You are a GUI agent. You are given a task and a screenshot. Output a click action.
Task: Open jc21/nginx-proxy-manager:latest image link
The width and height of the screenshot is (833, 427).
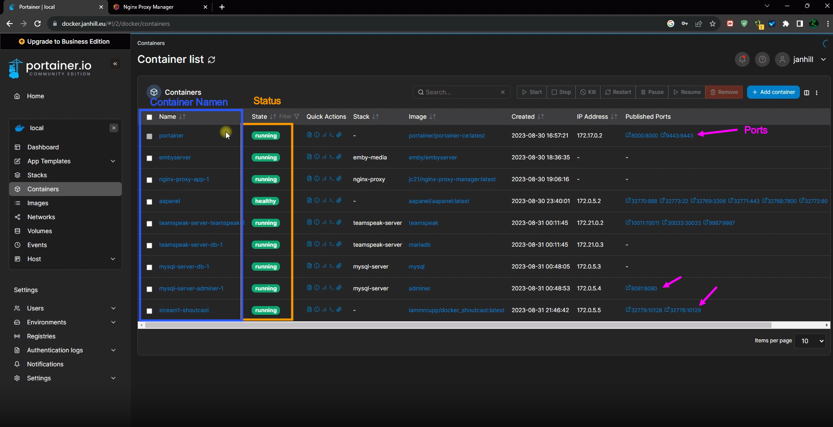(x=452, y=179)
